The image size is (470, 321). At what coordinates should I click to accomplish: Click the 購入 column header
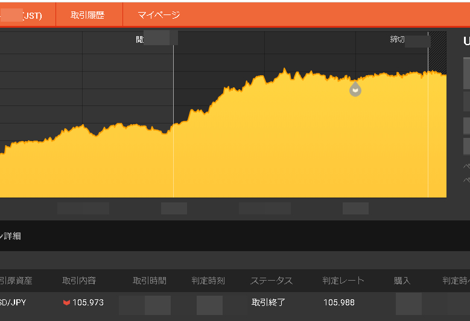pyautogui.click(x=402, y=281)
